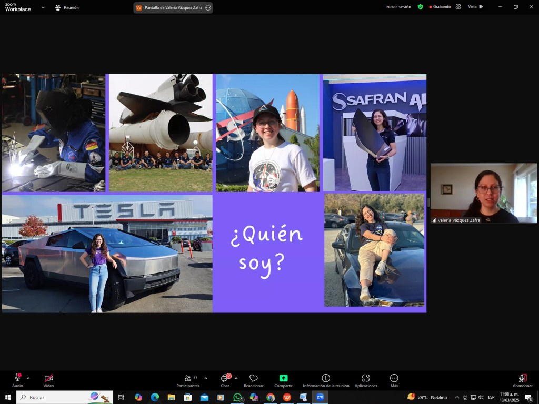Open shared screen options ellipsis button
The image size is (539, 404).
click(208, 8)
